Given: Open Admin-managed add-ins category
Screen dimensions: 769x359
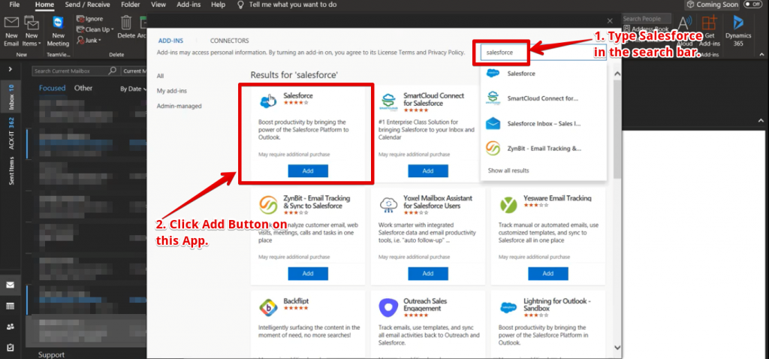Looking at the screenshot, I should click(179, 106).
